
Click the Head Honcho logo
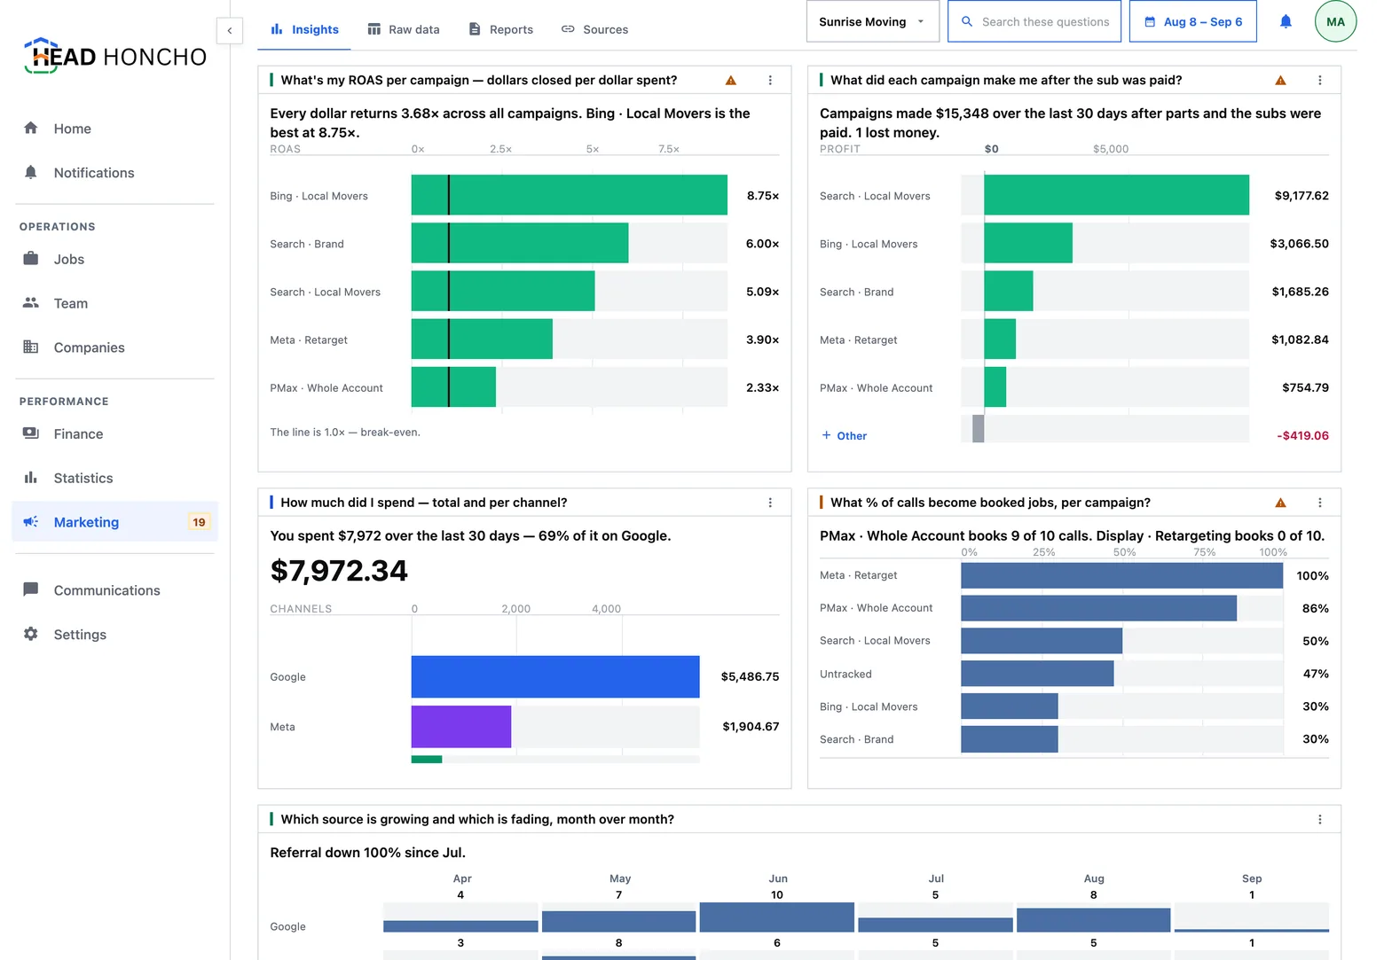(115, 56)
